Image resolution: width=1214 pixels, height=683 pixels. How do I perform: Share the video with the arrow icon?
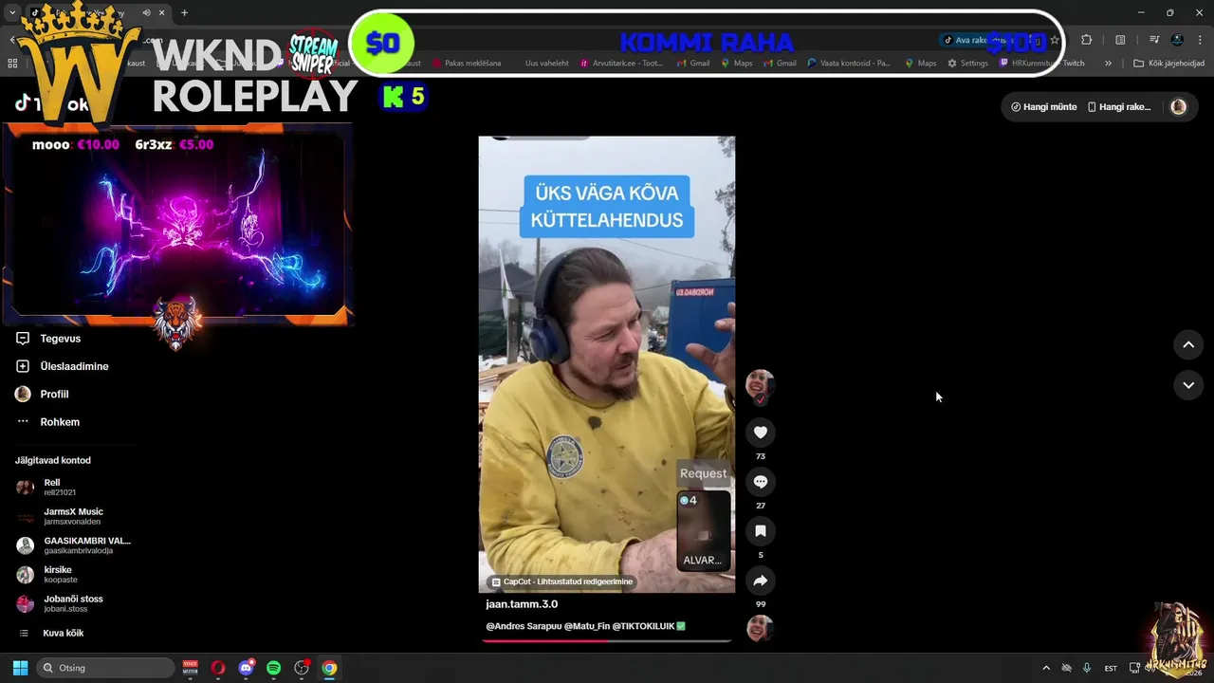(x=760, y=581)
